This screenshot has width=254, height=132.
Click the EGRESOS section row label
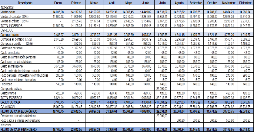(8, 30)
